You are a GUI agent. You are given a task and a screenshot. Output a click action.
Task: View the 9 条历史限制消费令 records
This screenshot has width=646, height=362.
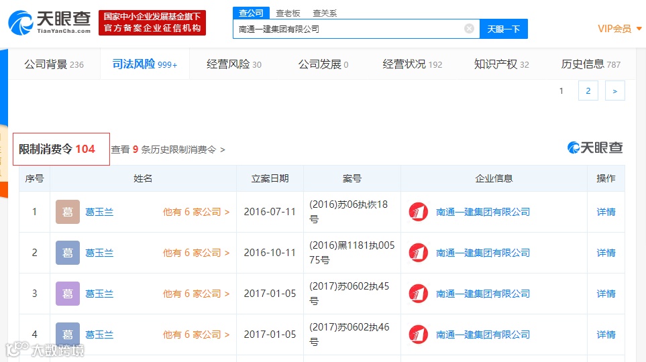pos(168,149)
